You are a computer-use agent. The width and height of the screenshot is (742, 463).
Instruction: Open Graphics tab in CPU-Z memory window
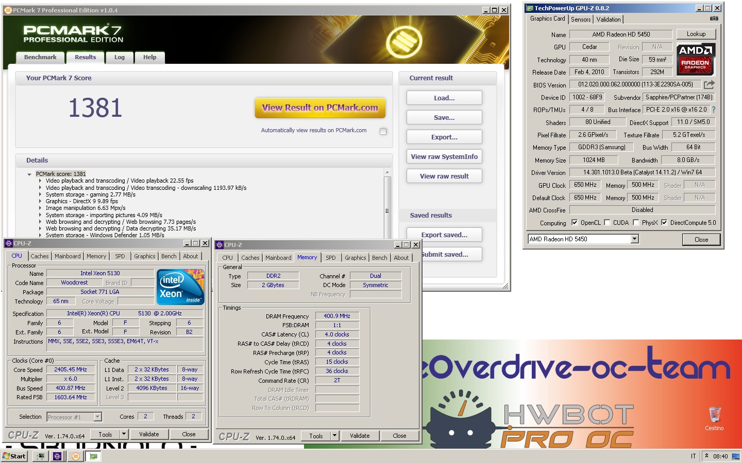click(355, 258)
